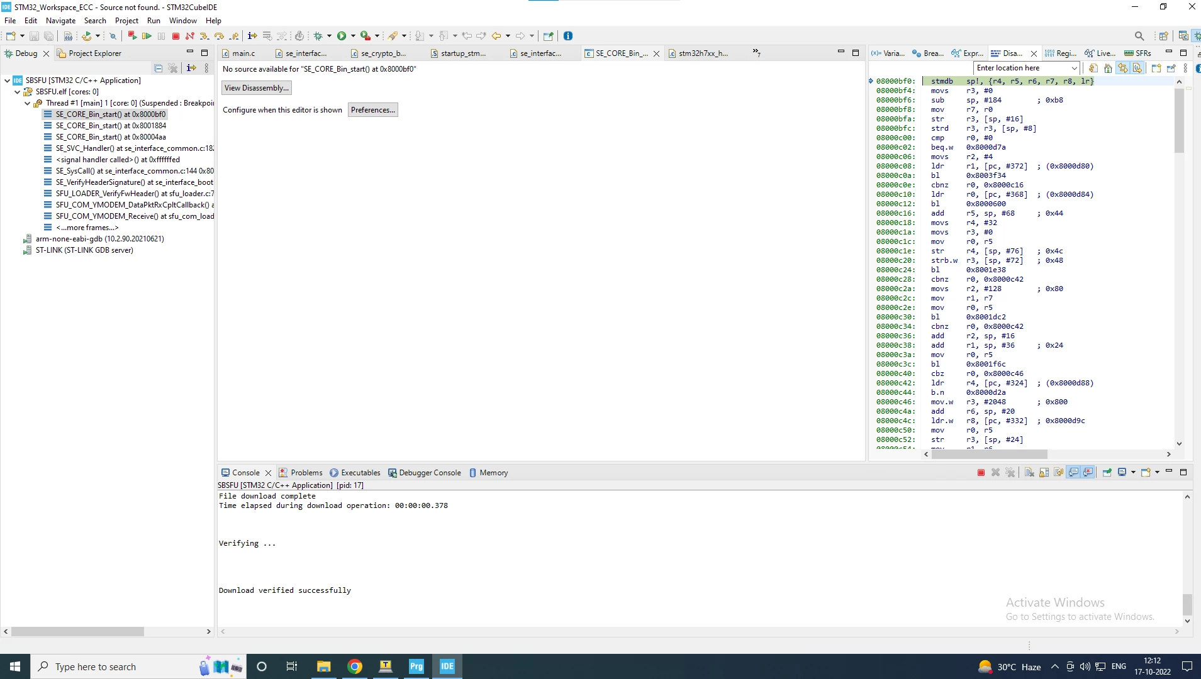This screenshot has height=679, width=1201.
Task: Toggle Link with Active Debug Context in Disassembly
Action: pos(1123,68)
